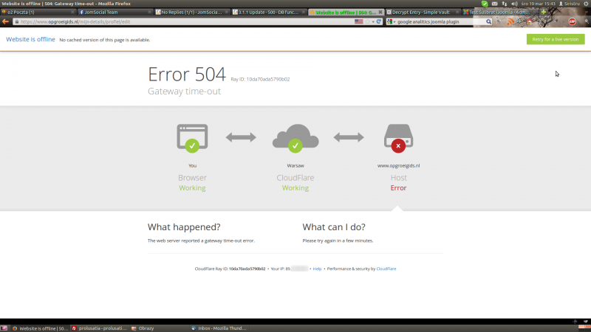Screen dimensions: 591x332
Task: Click the Ray ID text next to Error 504
Action: click(x=260, y=79)
